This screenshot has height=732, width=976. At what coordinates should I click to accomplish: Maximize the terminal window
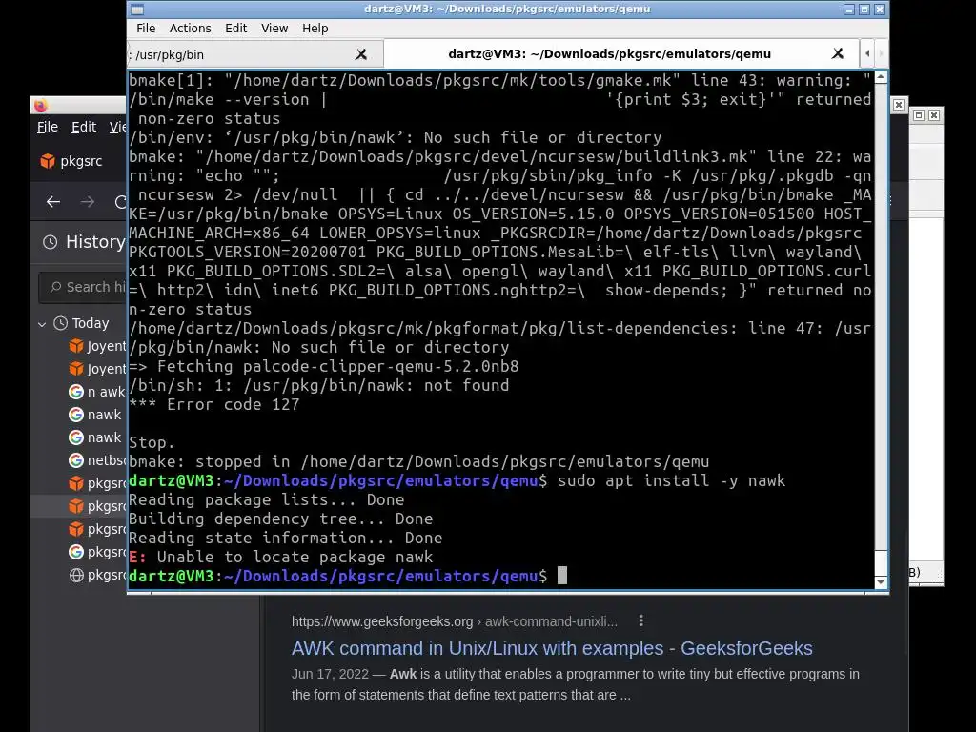pos(864,10)
